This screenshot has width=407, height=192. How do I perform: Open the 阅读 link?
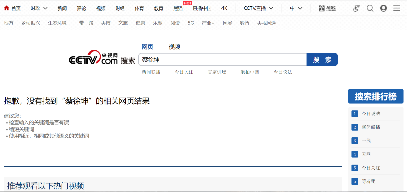[175, 23]
